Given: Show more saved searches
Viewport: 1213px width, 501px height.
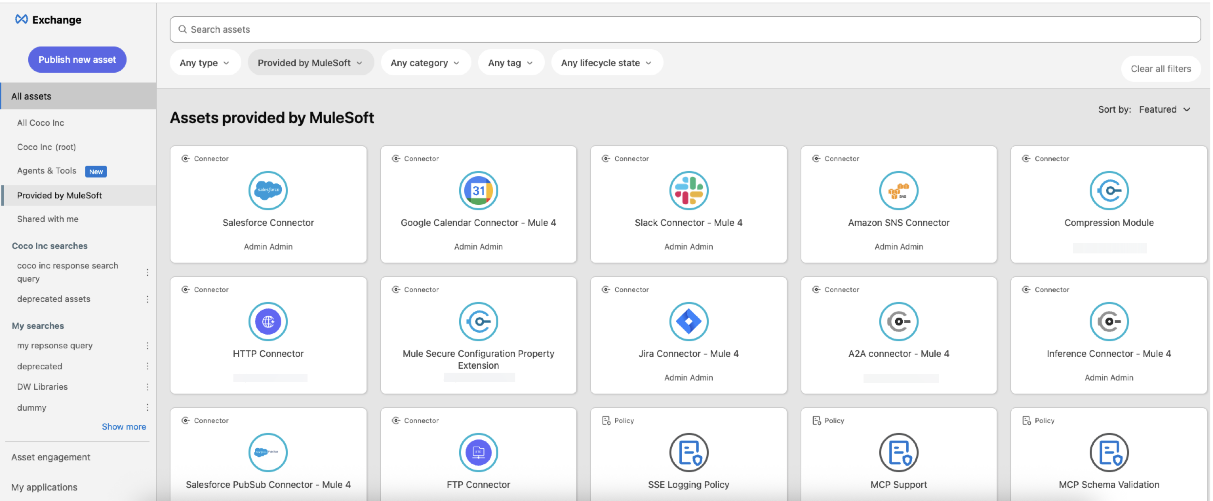Looking at the screenshot, I should click(124, 426).
